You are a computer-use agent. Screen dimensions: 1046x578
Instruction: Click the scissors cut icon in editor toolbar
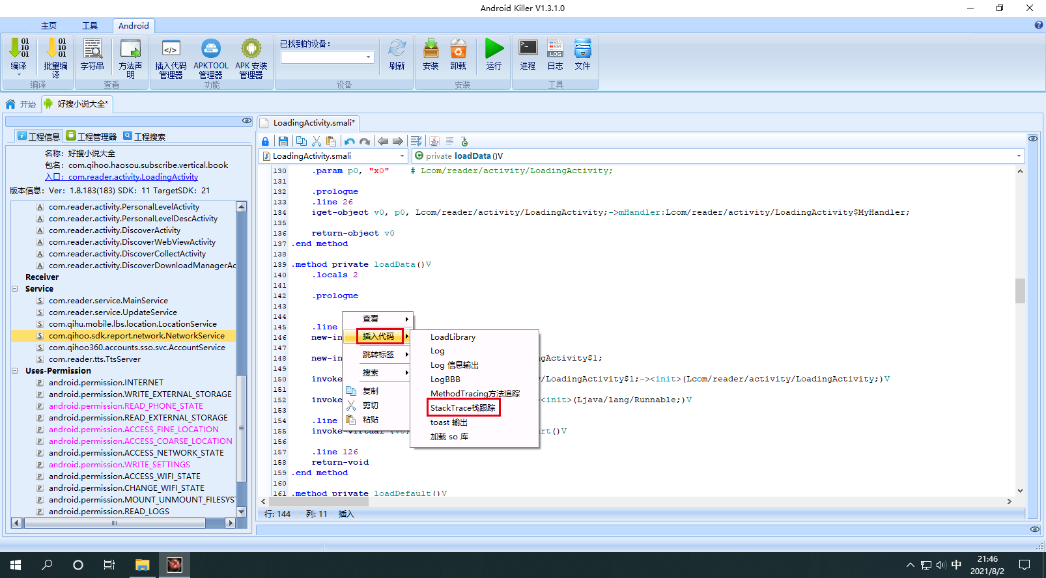pyautogui.click(x=317, y=141)
